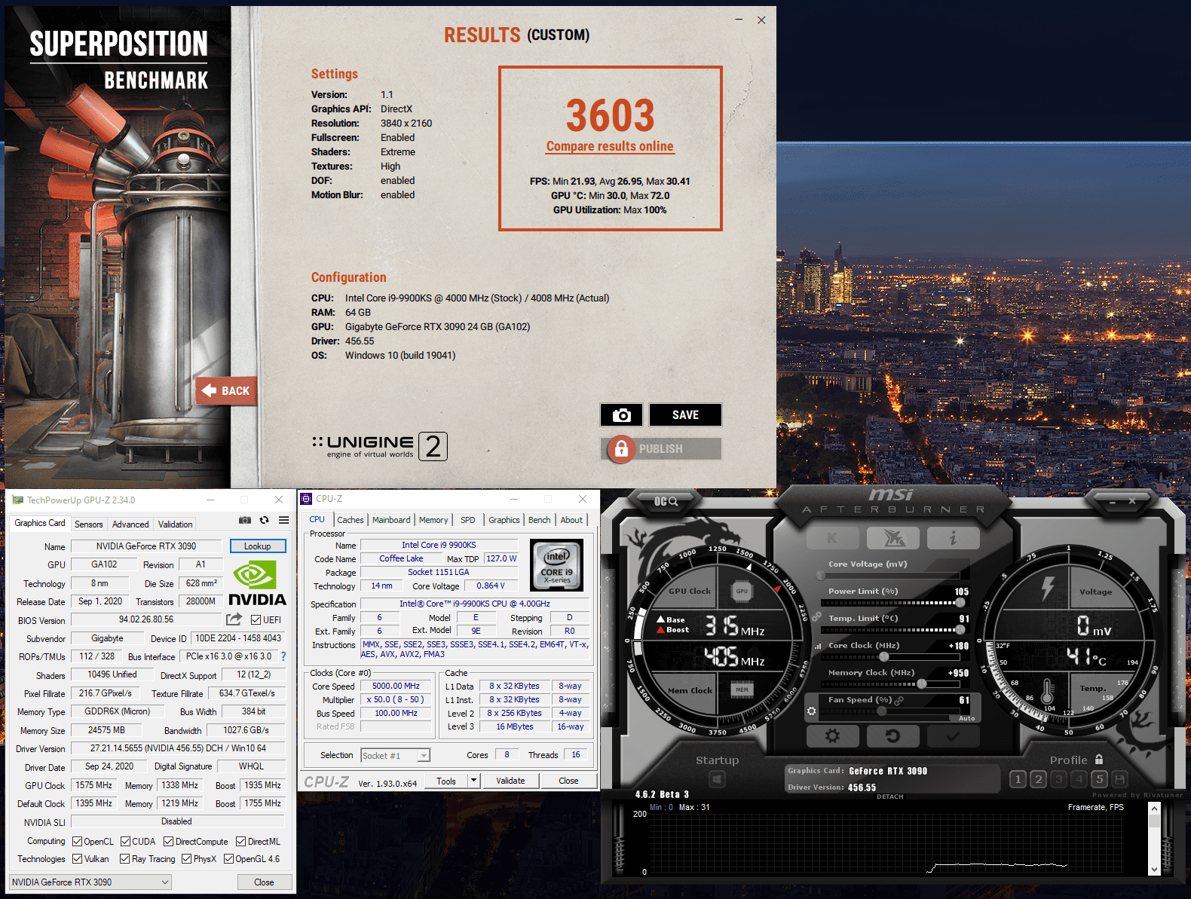
Task: Click the Validate button in CPU-Z
Action: click(510, 781)
